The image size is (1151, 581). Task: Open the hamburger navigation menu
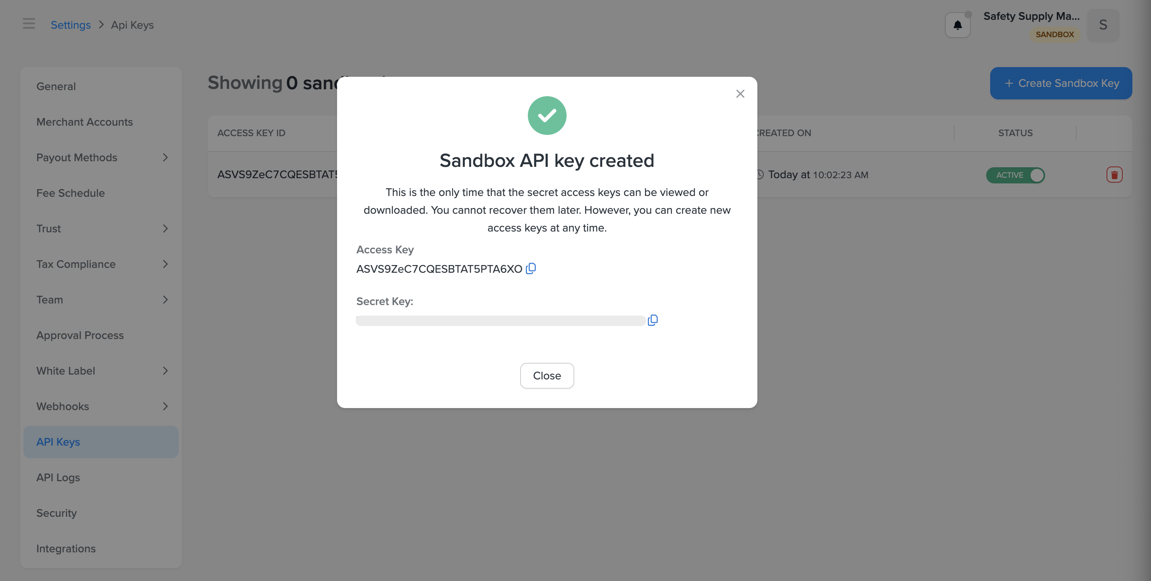tap(29, 24)
